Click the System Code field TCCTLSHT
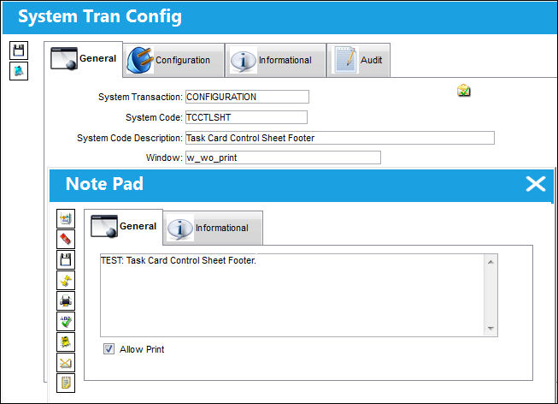The image size is (558, 404). (246, 117)
